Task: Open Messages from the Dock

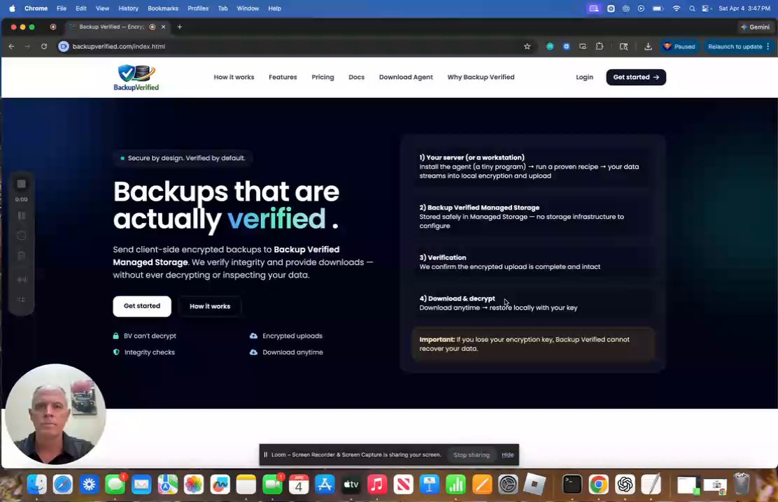Action: click(115, 484)
